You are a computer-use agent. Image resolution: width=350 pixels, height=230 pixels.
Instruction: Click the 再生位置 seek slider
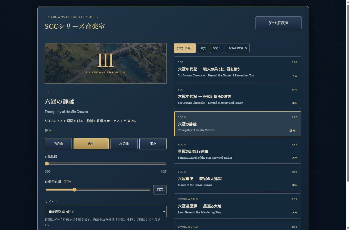106,164
